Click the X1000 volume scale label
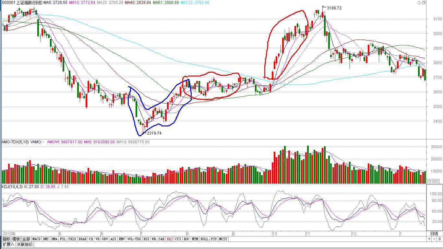This screenshot has height=249, width=443. (433, 181)
